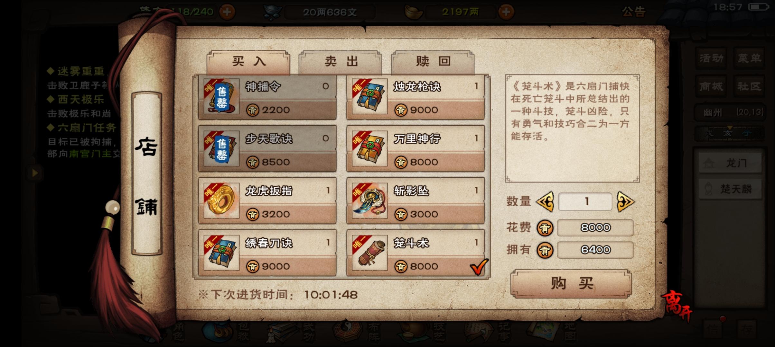Increase quantity with the right arrow
The height and width of the screenshot is (347, 775).
coord(625,202)
